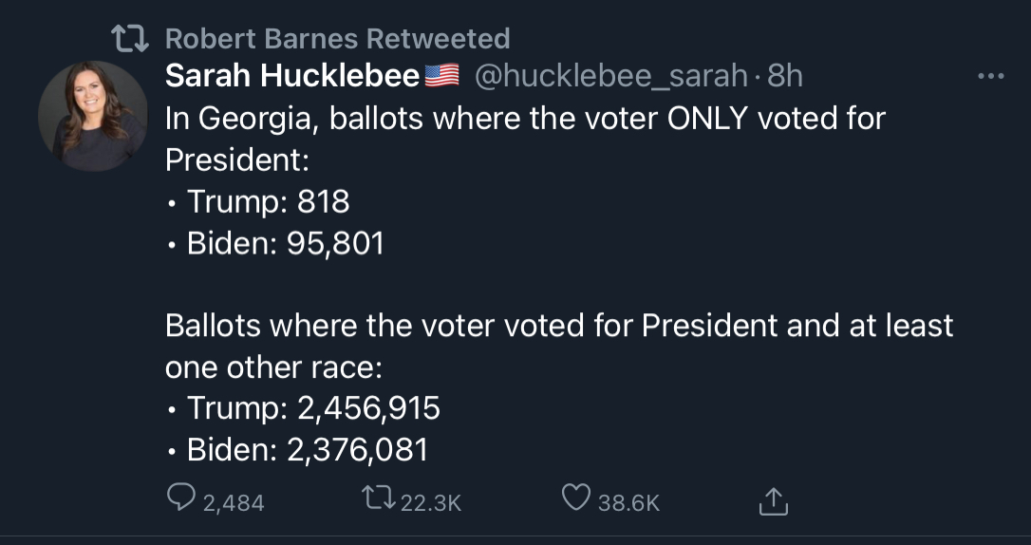Screen dimensions: 1031x545
Task: Open the @hucklebee_sarah handle
Action: (x=610, y=78)
